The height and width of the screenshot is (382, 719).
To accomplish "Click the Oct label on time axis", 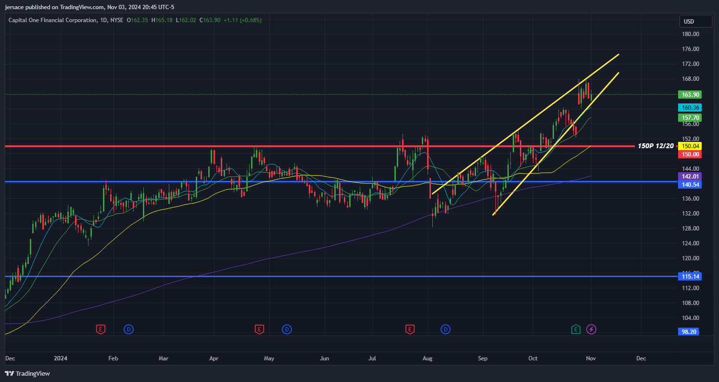I will [x=532, y=358].
